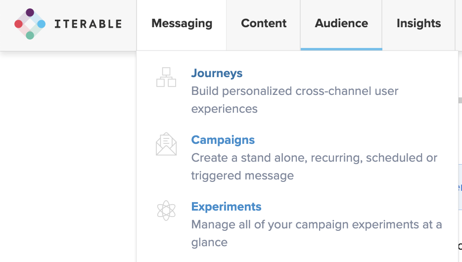This screenshot has width=462, height=262.
Task: Click the red dot on the Iterable logo
Action: 19,24
